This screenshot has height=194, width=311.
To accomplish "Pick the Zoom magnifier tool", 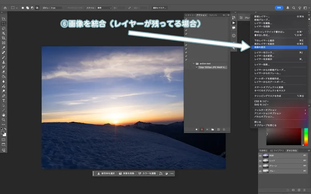I will [4, 120].
